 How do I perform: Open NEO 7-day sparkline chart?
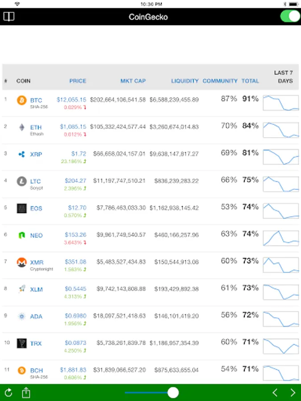(x=281, y=238)
